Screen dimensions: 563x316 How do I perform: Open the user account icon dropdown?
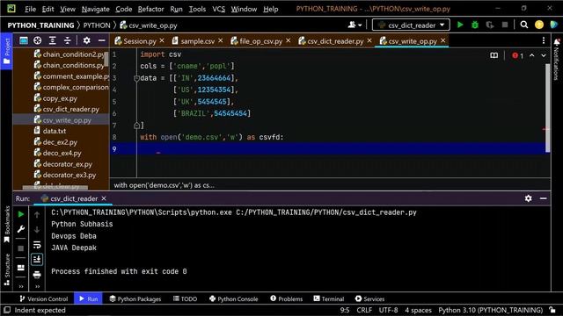coord(355,25)
